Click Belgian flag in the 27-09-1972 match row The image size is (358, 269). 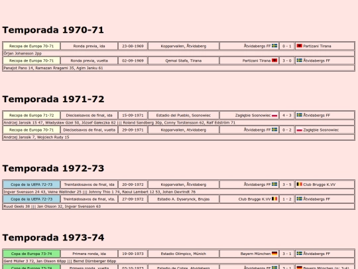[274, 199]
